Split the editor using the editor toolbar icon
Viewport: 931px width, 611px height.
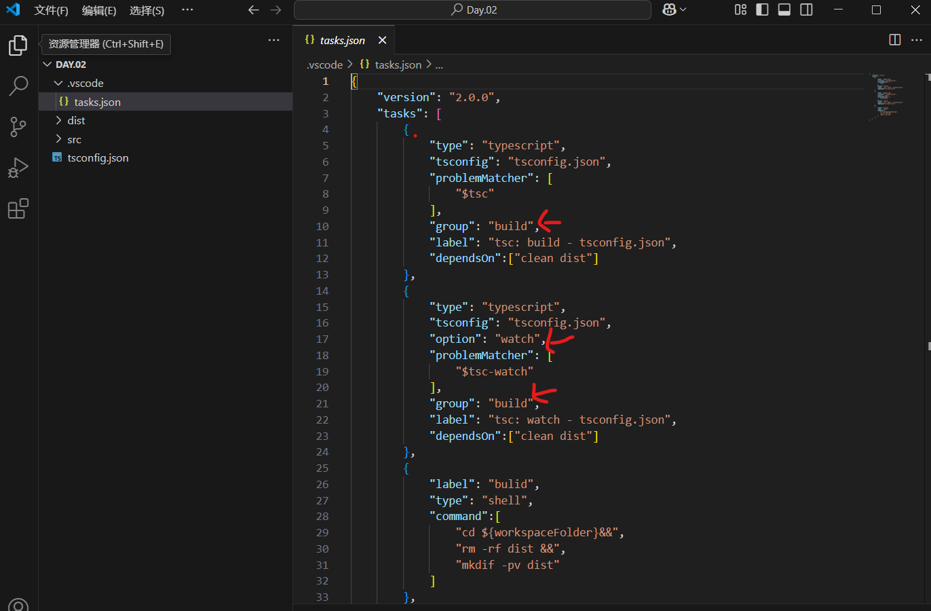894,40
